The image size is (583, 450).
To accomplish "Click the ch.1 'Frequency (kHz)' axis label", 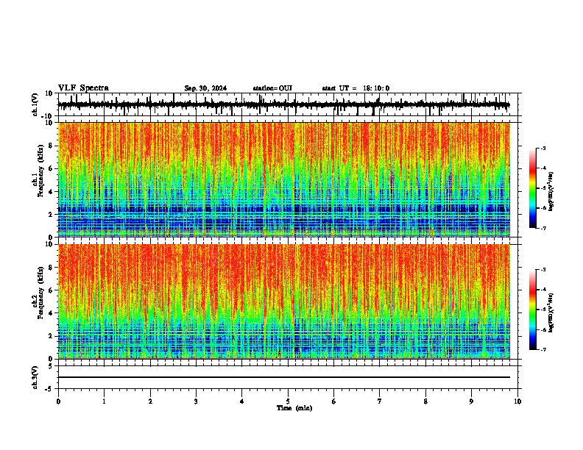I will coord(40,171).
